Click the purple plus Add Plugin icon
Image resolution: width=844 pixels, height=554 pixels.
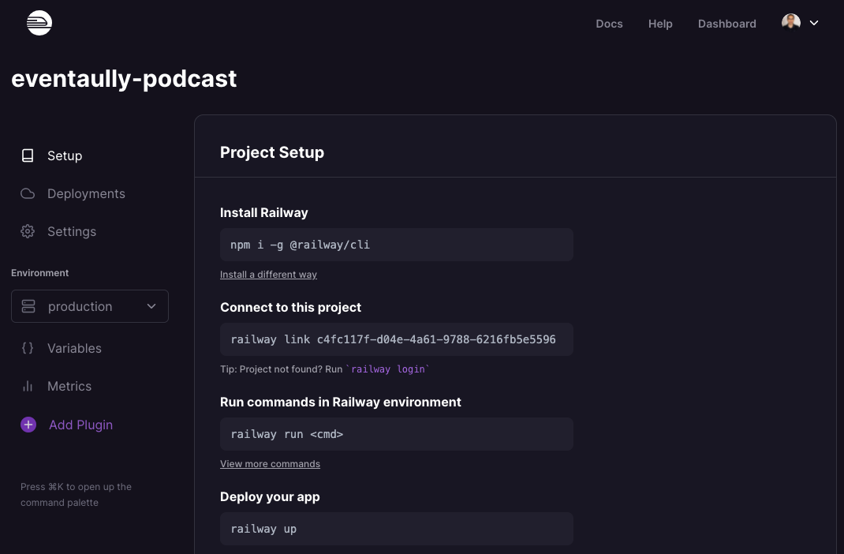[x=28, y=425]
